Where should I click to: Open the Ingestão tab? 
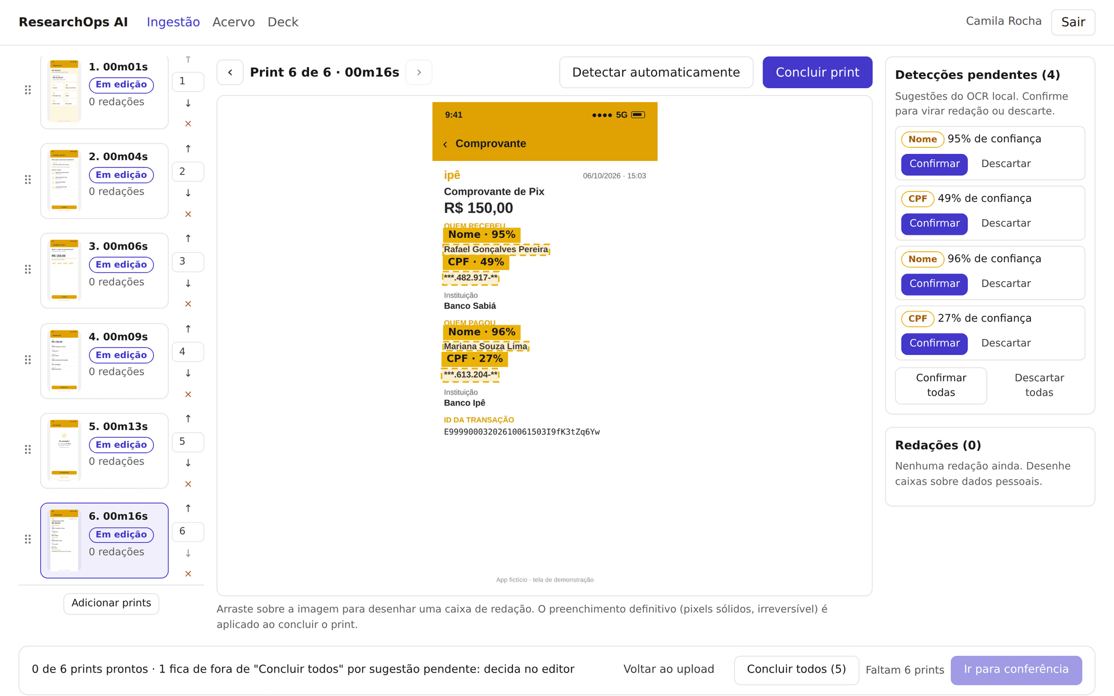(x=173, y=22)
